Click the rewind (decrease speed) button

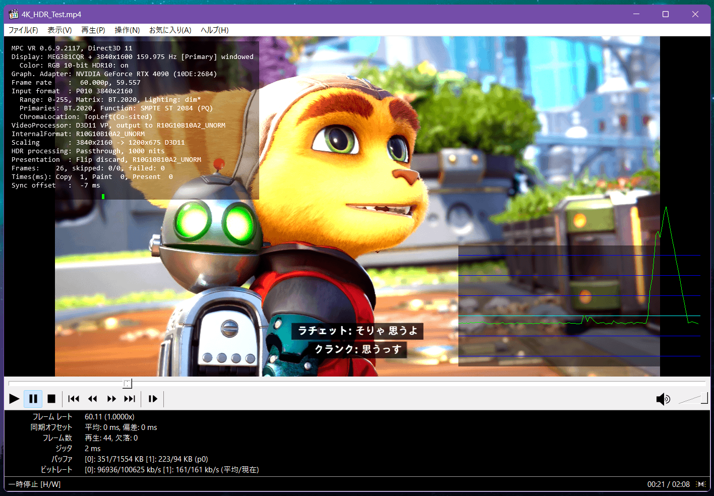pos(92,399)
